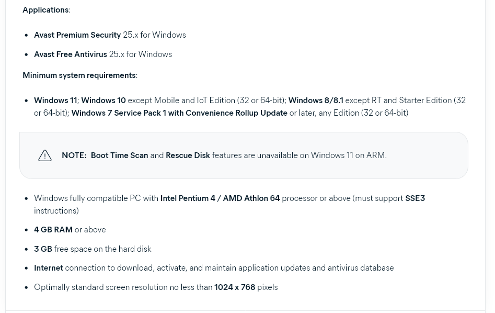The image size is (495, 313).
Task: Click 'Avast Premium Security' bold text
Action: (77, 35)
